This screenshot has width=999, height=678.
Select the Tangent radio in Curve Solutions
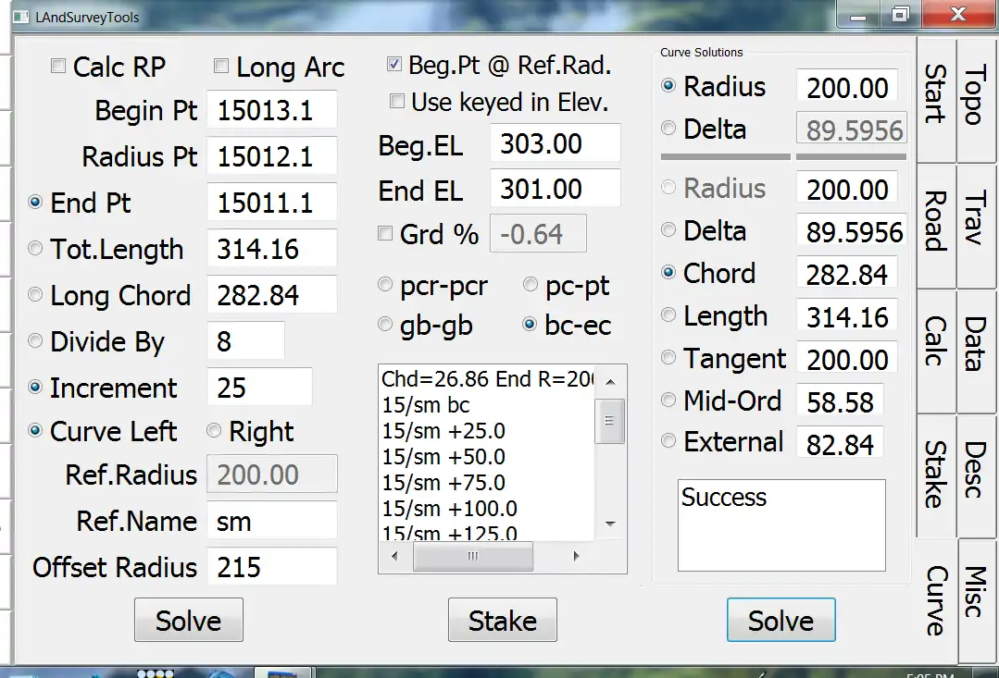(668, 358)
